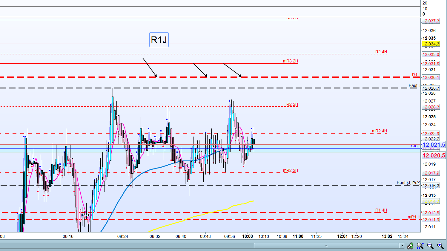
Task: Zoom in with the plus magnifier icon
Action: 440,246
